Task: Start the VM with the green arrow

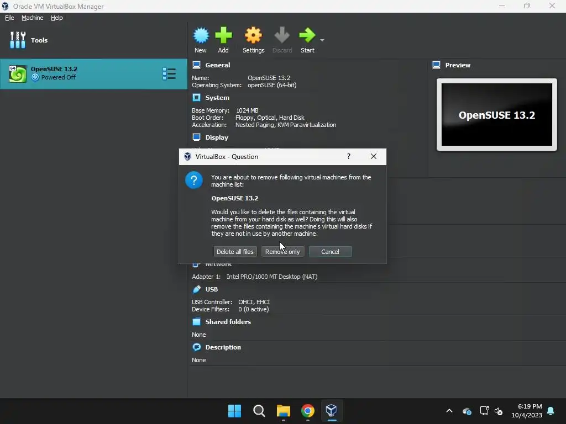Action: pyautogui.click(x=307, y=35)
